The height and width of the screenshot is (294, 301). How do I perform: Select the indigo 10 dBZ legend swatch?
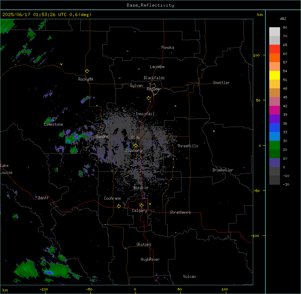274,163
